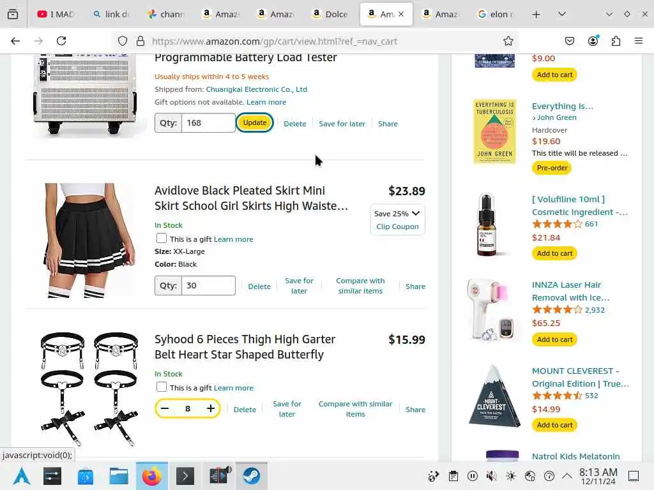Check 'This is a gift' for Avidlove skirt

[162, 239]
